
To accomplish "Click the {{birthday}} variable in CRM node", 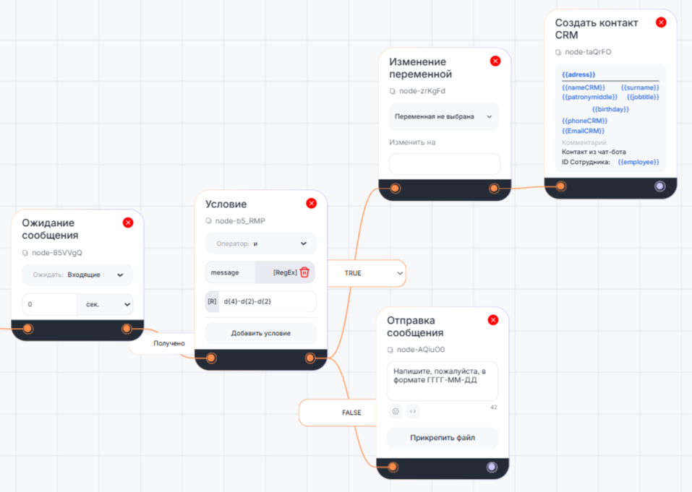I will coord(610,109).
